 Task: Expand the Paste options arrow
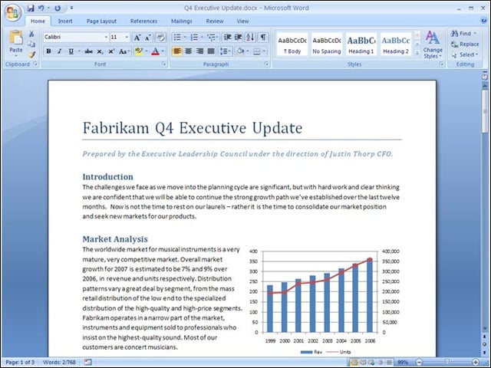tap(16, 56)
